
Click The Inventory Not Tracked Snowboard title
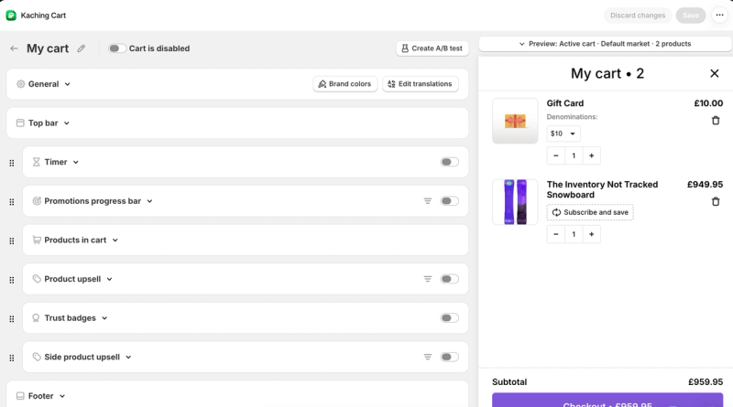[602, 189]
